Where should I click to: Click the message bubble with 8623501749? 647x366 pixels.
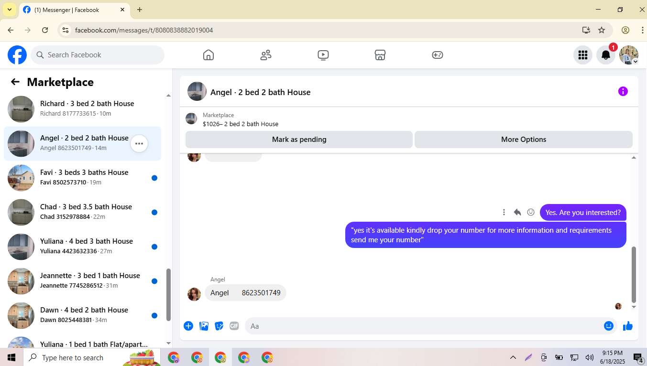pos(245,292)
